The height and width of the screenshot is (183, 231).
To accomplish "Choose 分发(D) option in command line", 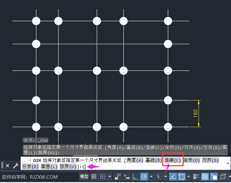I will 30,167.
